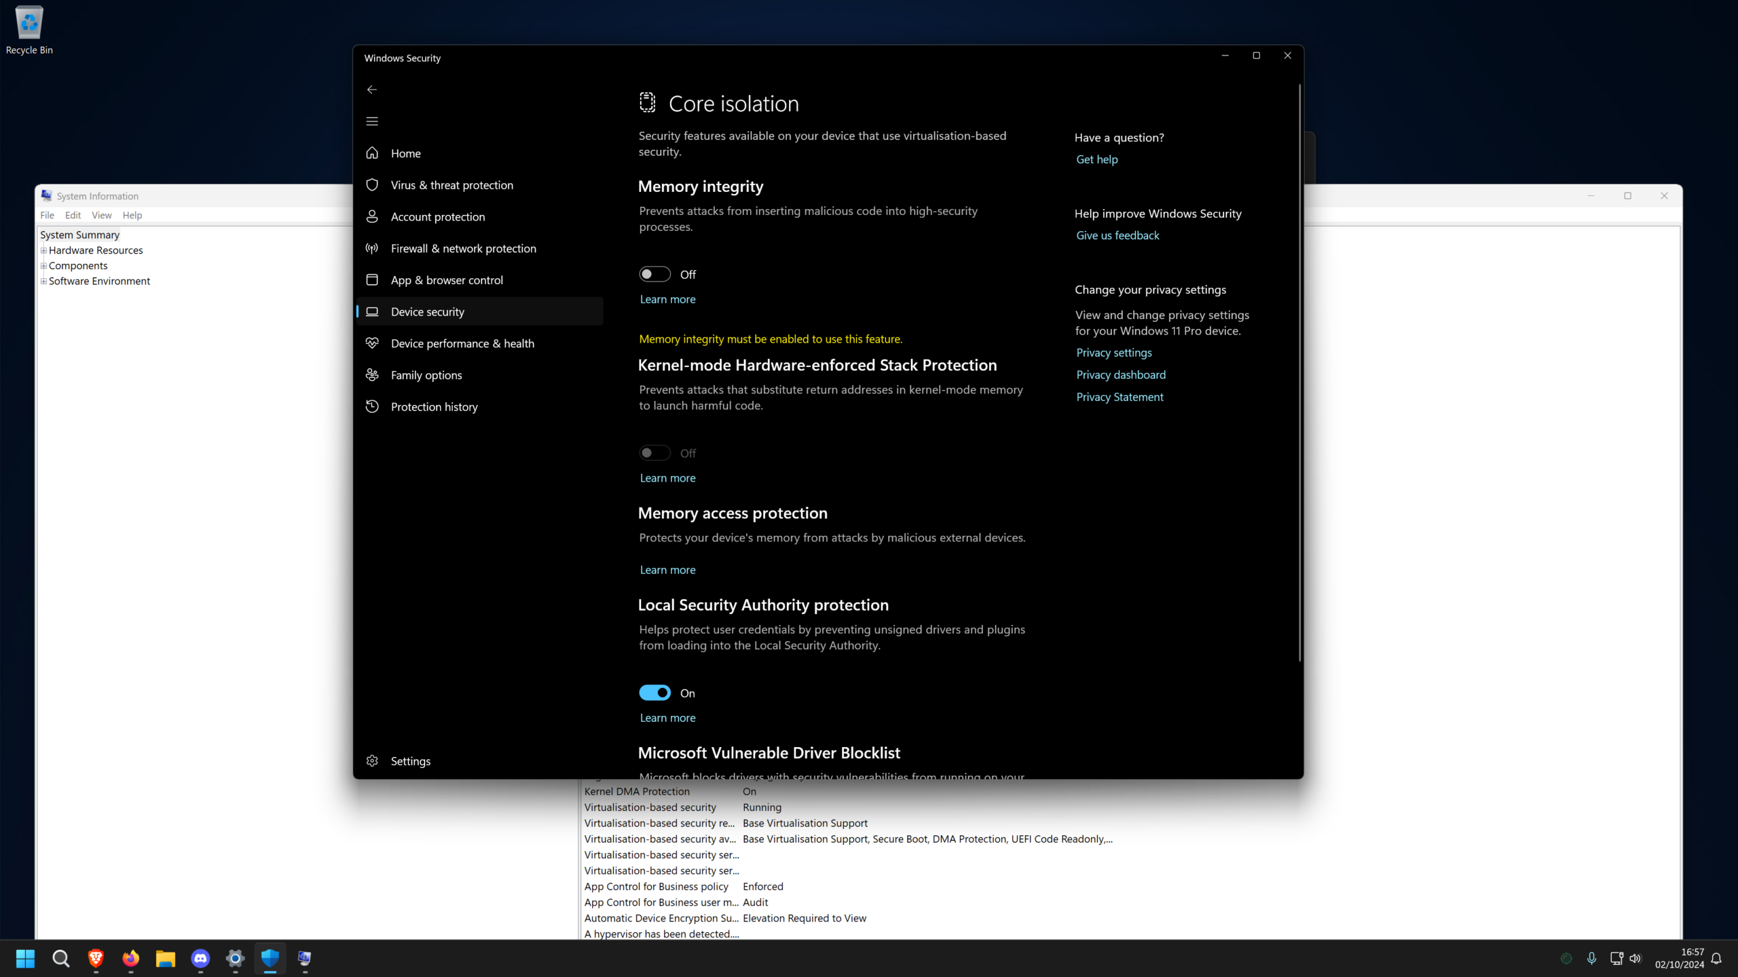Open Device performance & health
This screenshot has width=1738, height=977.
pos(462,343)
